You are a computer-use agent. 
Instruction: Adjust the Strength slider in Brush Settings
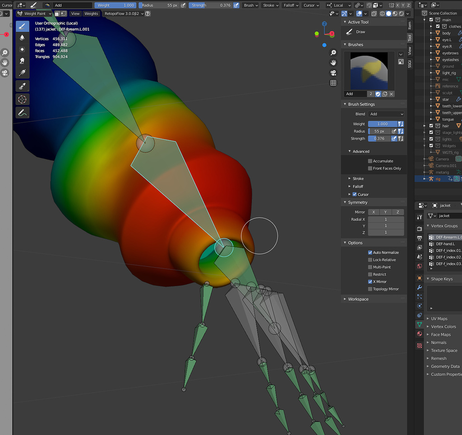click(379, 139)
